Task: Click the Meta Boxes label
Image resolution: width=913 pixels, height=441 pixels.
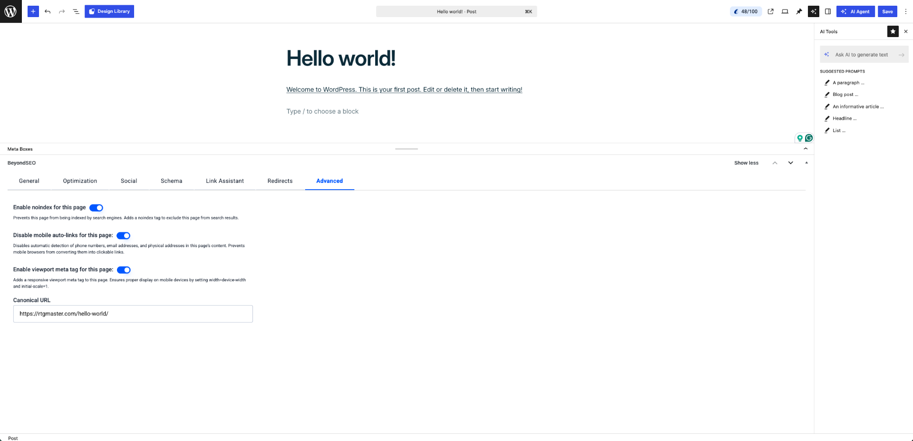Action: point(20,149)
